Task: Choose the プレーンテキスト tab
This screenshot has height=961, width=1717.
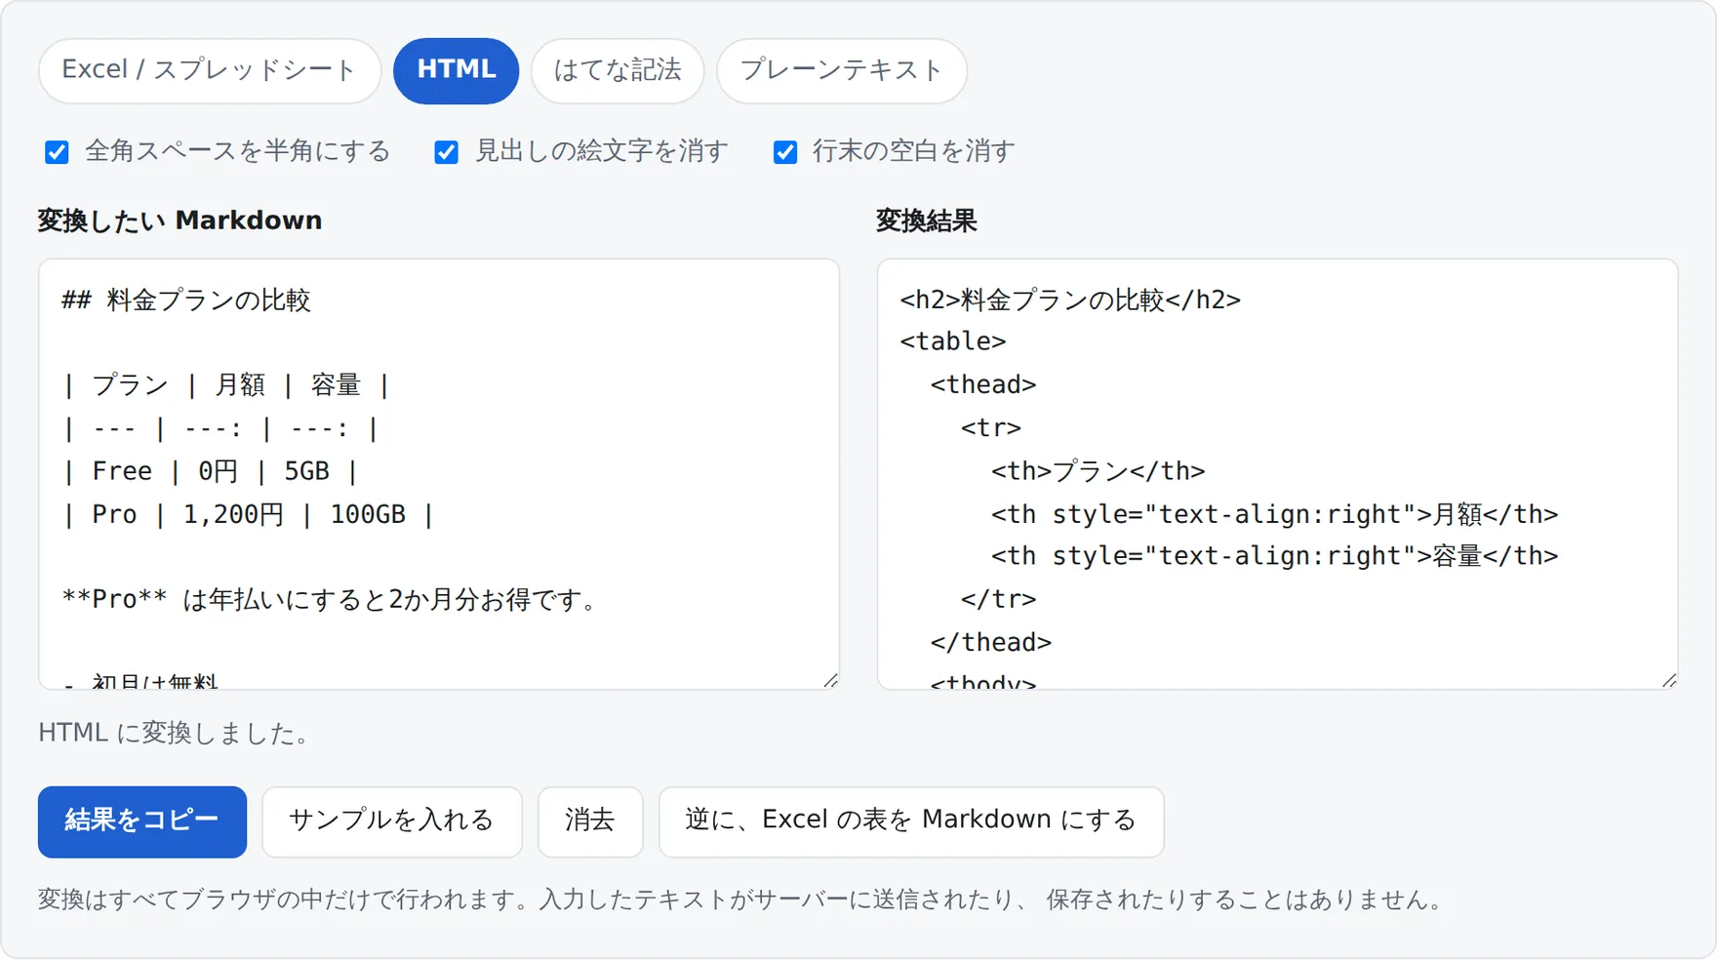Action: pyautogui.click(x=842, y=70)
